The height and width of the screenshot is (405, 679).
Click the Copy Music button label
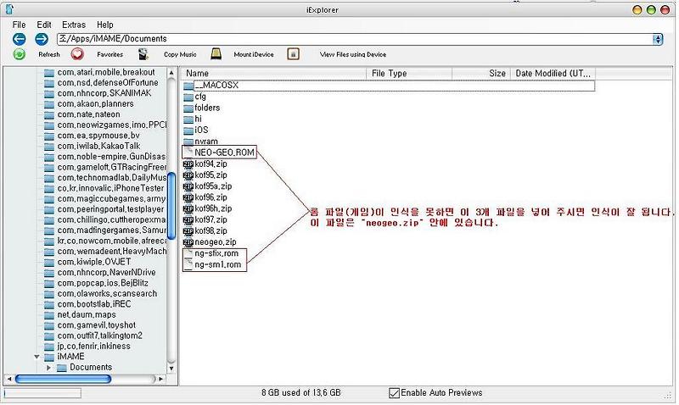click(180, 54)
